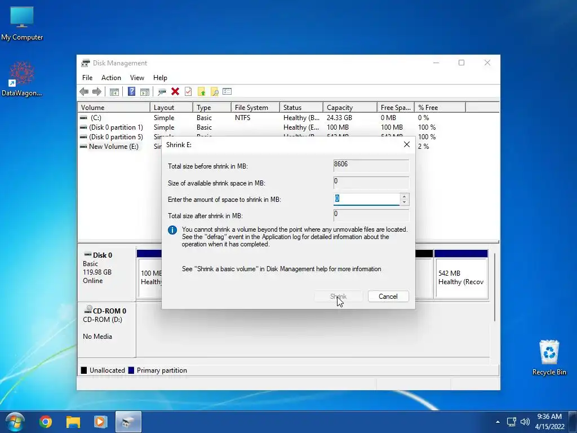
Task: Click the Show Desktop strip on the taskbar
Action: coord(572,422)
